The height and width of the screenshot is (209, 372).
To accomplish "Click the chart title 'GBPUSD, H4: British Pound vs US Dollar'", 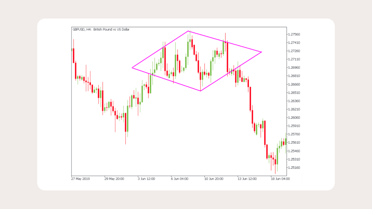I will pyautogui.click(x=101, y=29).
